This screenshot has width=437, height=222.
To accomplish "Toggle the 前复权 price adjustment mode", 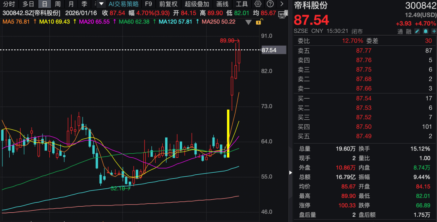I will pyautogui.click(x=168, y=4).
